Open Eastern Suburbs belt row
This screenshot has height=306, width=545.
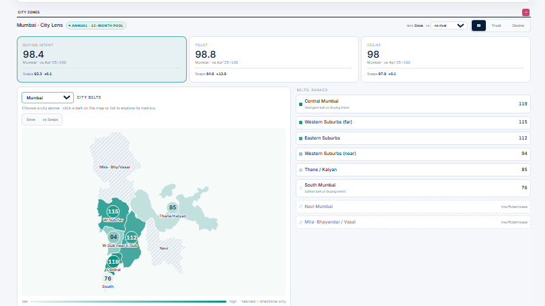413,138
